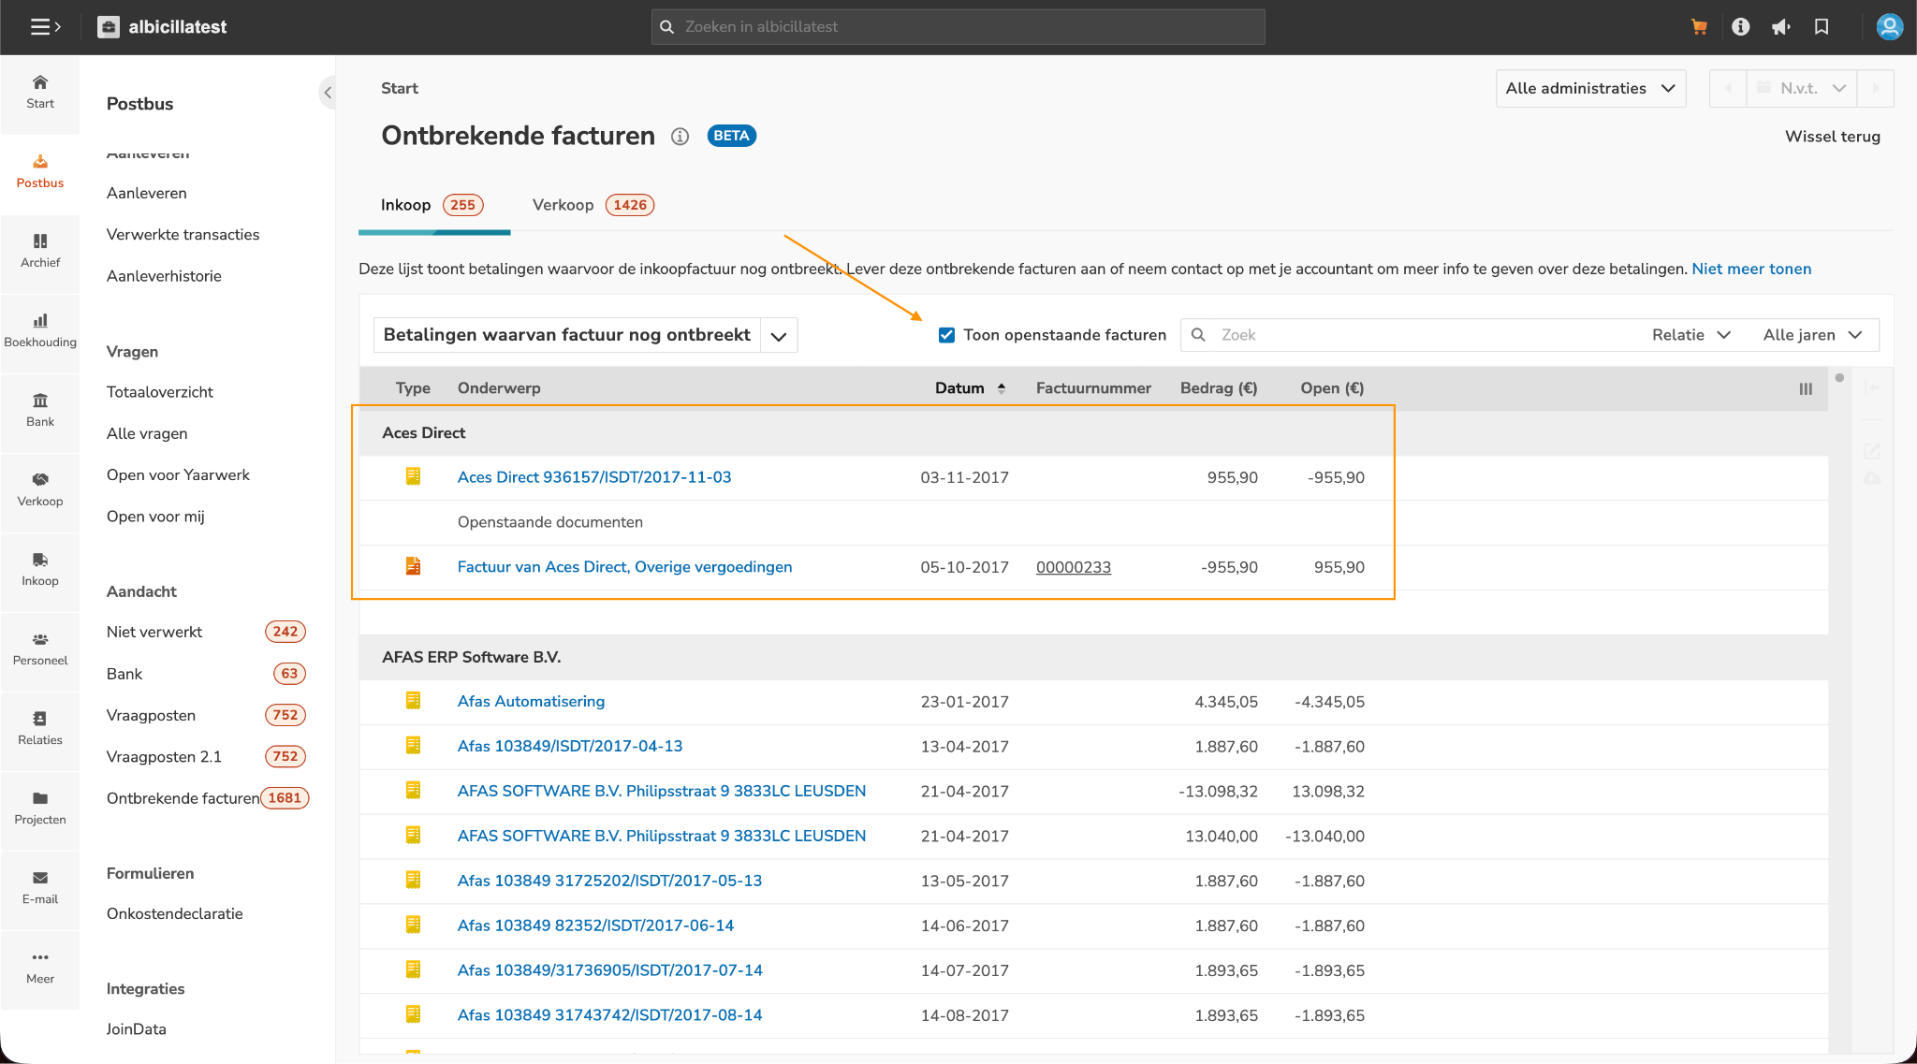
Task: Click the announcements megaphone icon
Action: (1780, 27)
